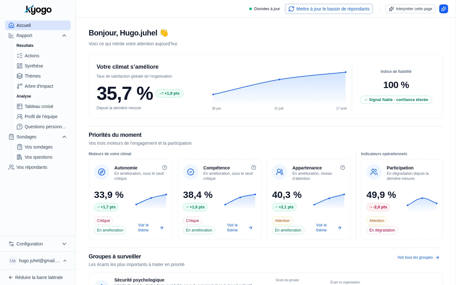
Task: Click the Thèmes layers icon
Action: [20, 76]
